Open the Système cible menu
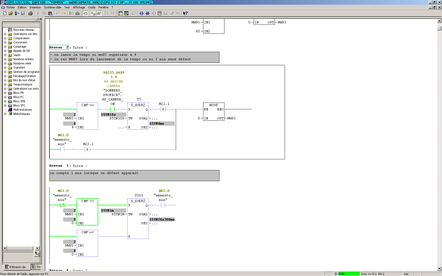 52,7
